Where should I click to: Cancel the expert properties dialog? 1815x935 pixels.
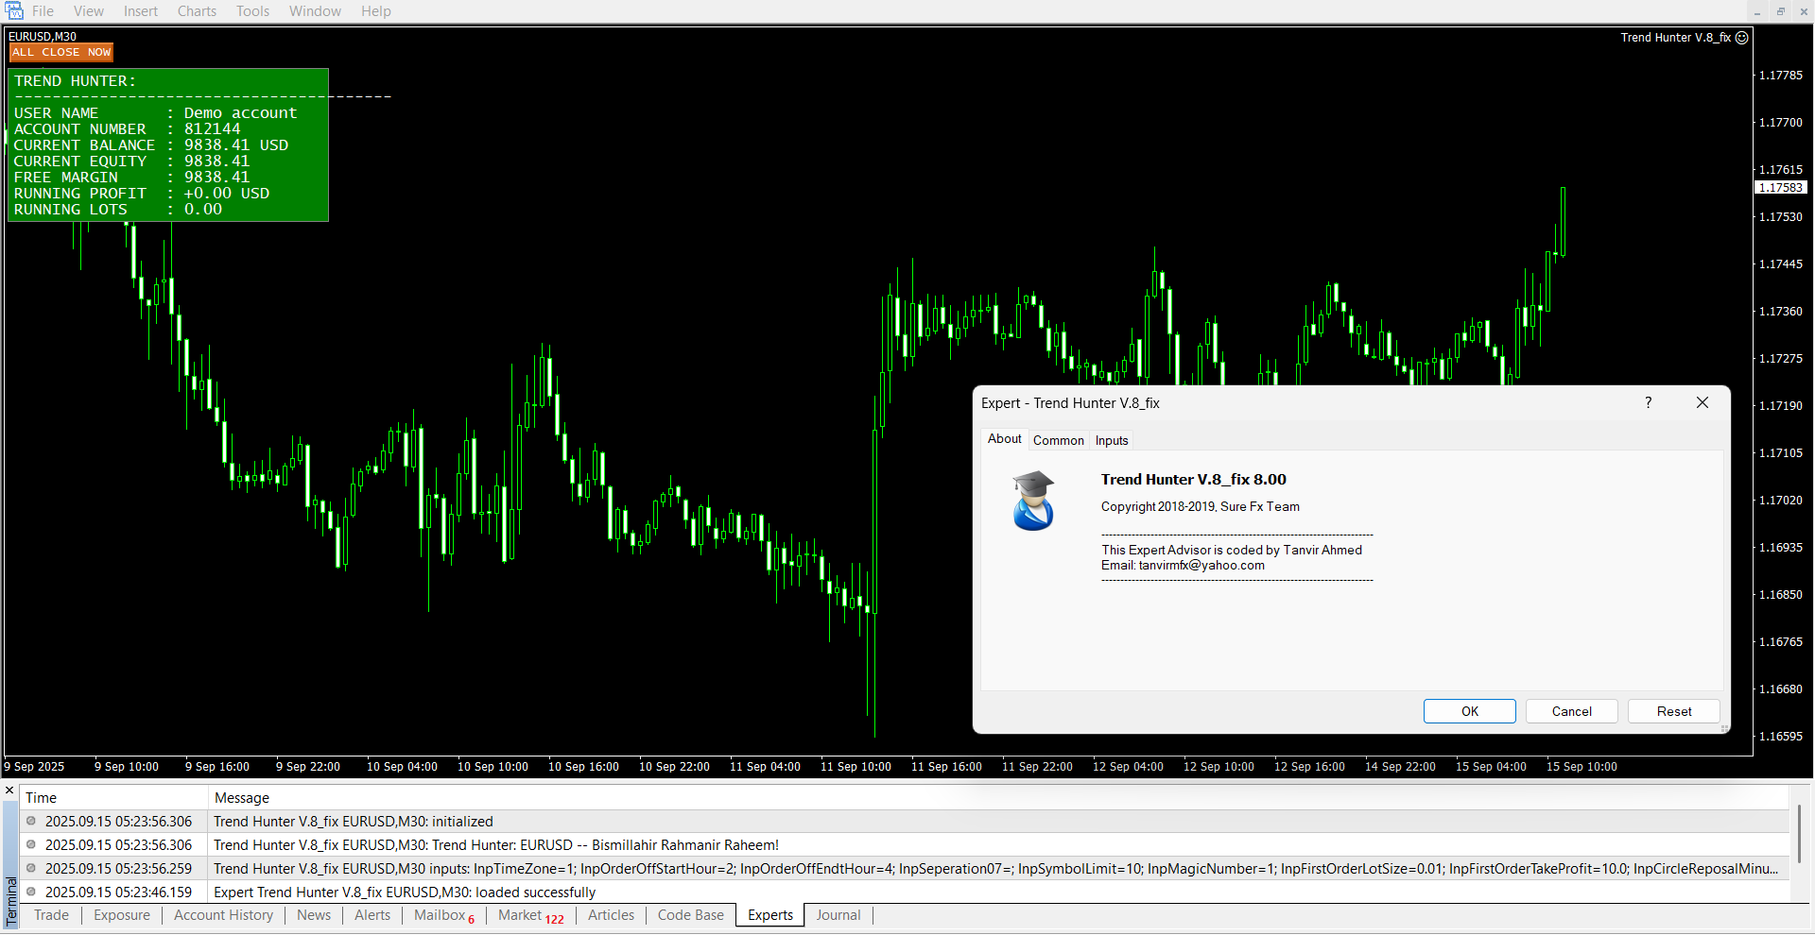1571,711
